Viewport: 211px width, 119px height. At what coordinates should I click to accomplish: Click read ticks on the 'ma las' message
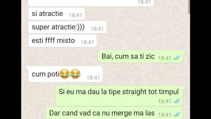coord(177,115)
